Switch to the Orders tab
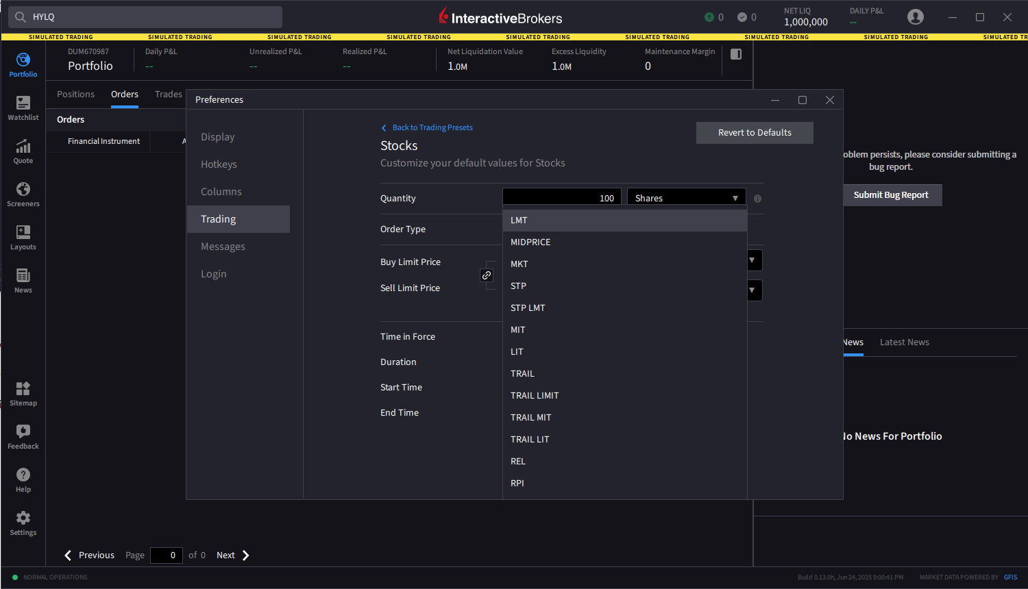This screenshot has width=1028, height=589. 125,95
